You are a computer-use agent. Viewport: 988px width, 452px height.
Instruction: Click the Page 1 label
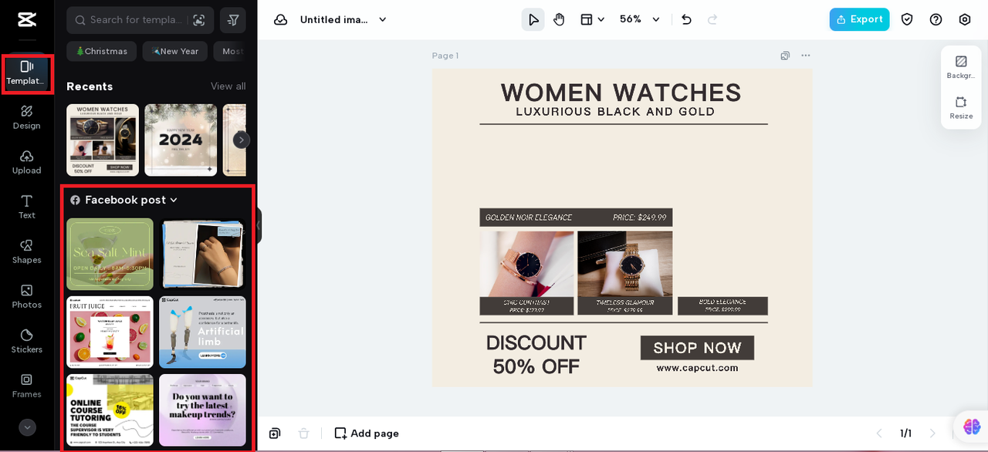(x=445, y=56)
